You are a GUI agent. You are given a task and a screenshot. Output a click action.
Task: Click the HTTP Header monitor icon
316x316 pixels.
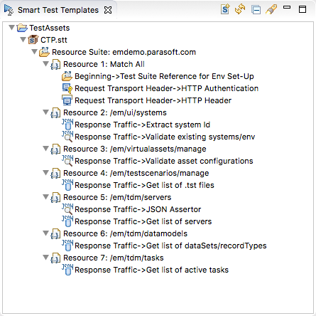pyautogui.click(x=67, y=100)
